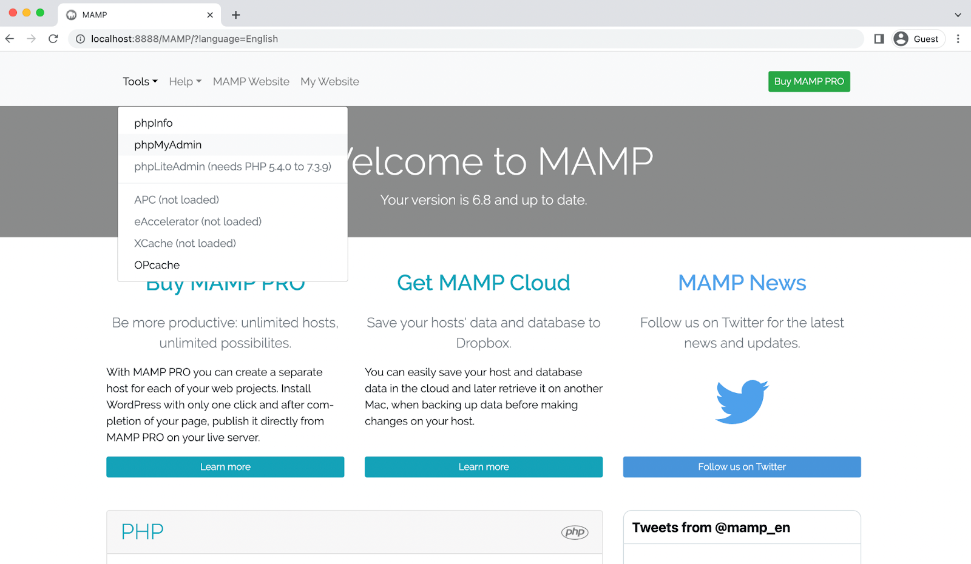Click the Twitter bird icon

pos(742,401)
